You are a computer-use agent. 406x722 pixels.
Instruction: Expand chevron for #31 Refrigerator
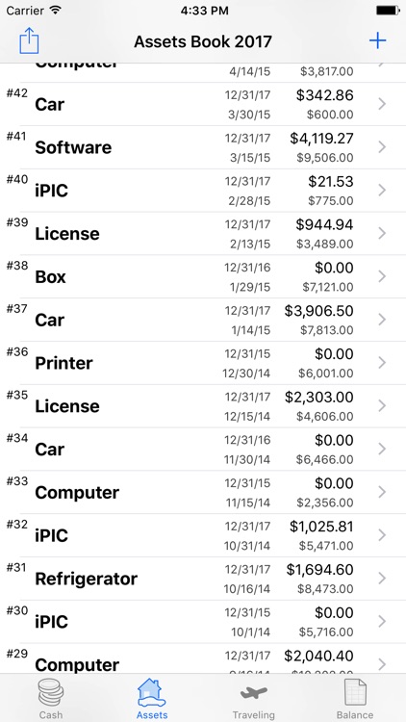click(x=382, y=579)
